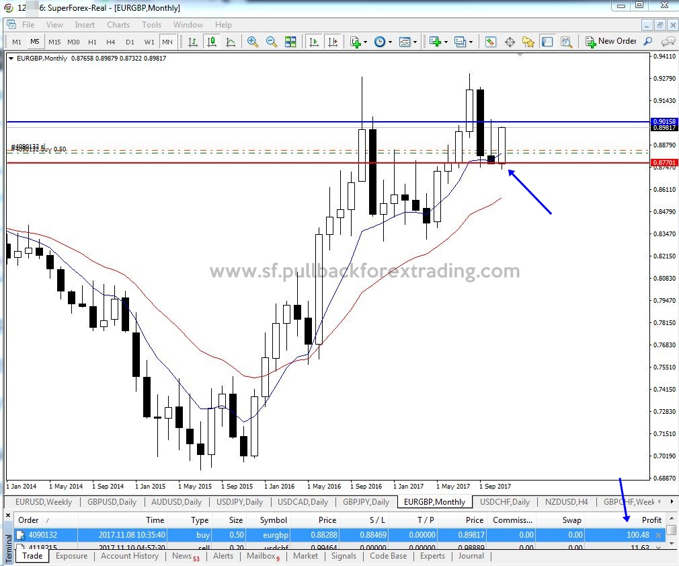
Task: Tile chart windows using the grid icon
Action: pos(290,42)
